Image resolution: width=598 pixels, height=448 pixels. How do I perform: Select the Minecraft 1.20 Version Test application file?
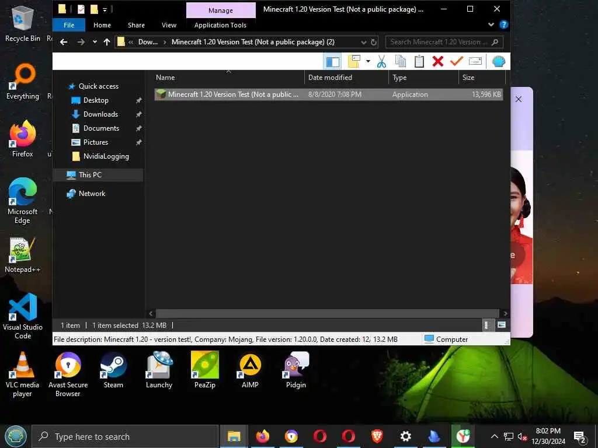tap(328, 94)
